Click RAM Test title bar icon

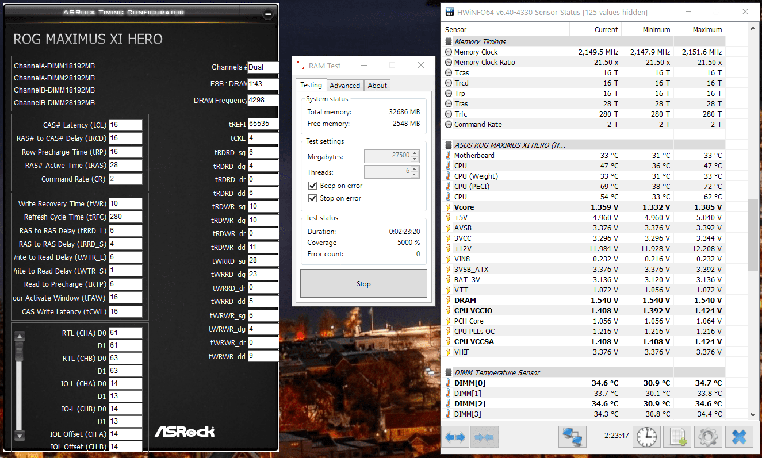tap(301, 66)
